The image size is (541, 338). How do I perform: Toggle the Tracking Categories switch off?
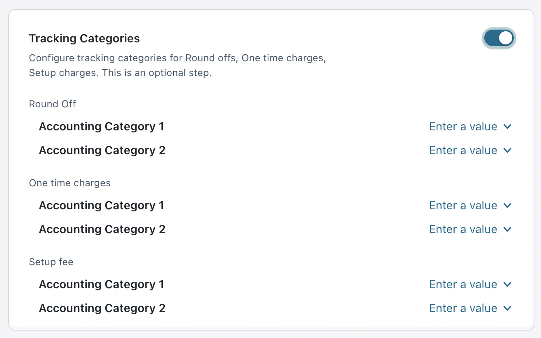point(499,38)
